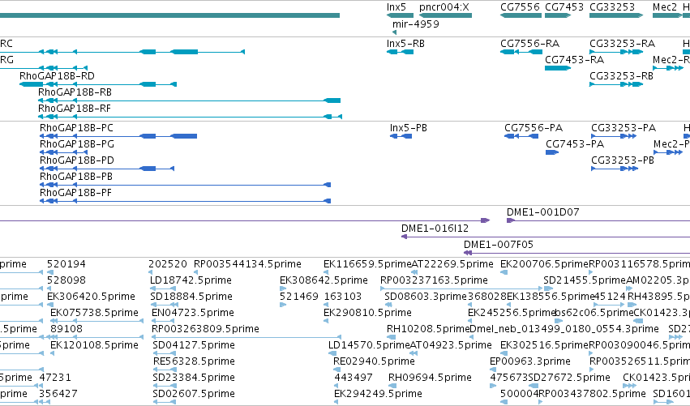Open EST 163103 label
Image resolution: width=690 pixels, height=406 pixels.
pos(343,297)
